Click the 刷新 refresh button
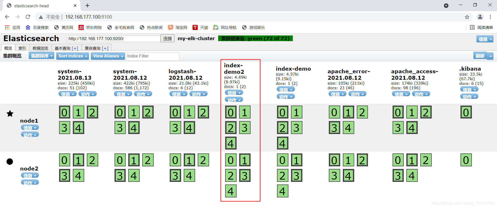 480,56
